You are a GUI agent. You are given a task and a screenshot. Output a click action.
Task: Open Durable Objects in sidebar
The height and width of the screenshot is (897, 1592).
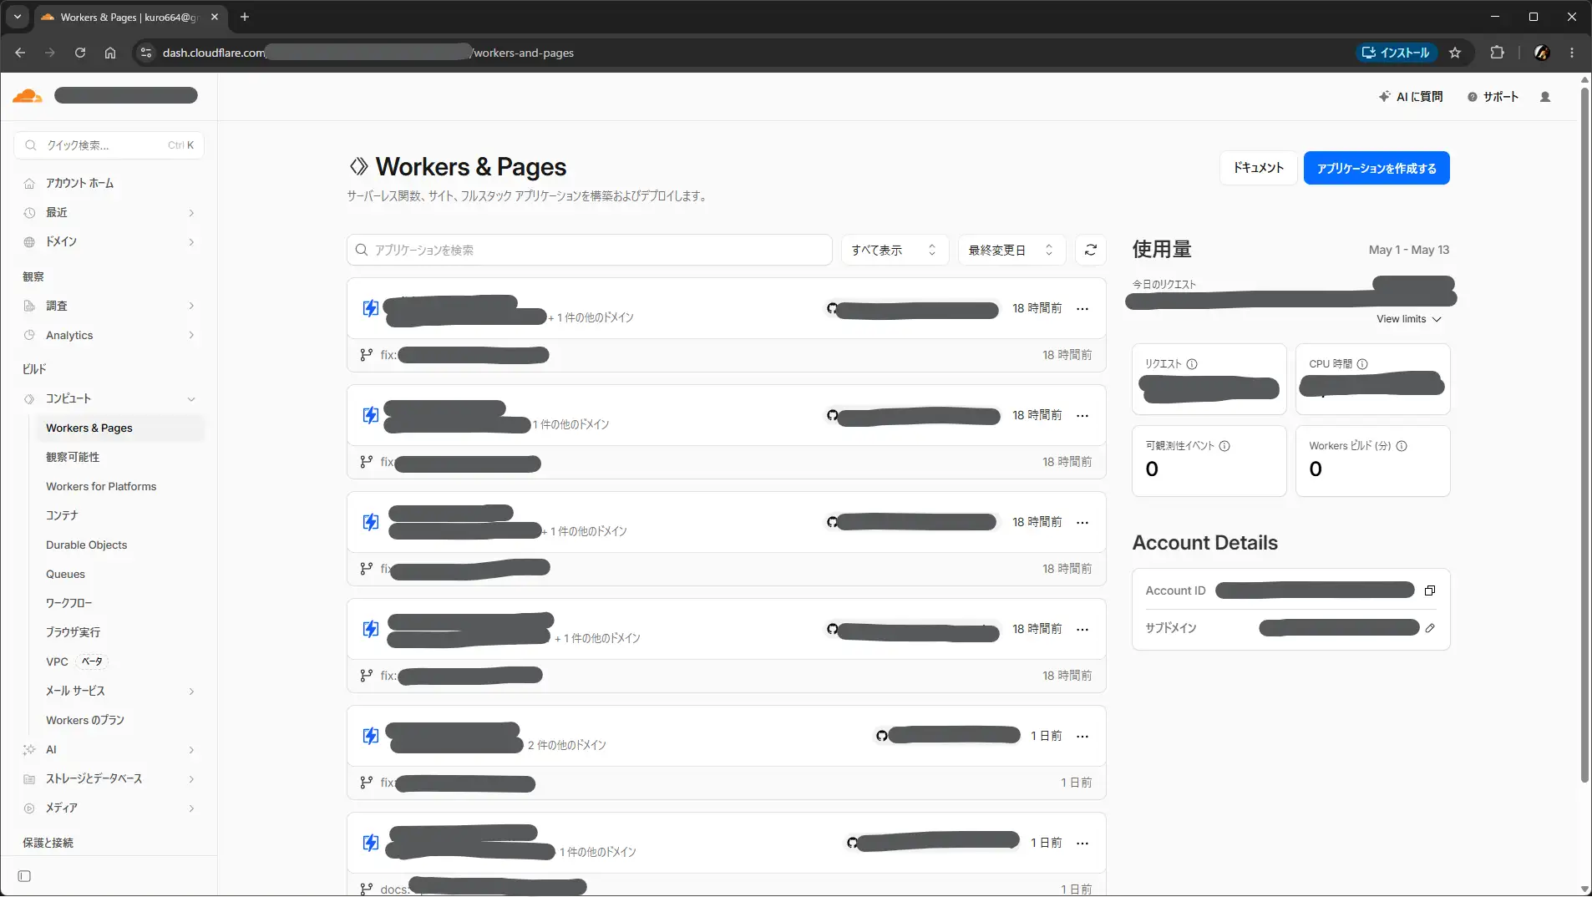pos(86,545)
